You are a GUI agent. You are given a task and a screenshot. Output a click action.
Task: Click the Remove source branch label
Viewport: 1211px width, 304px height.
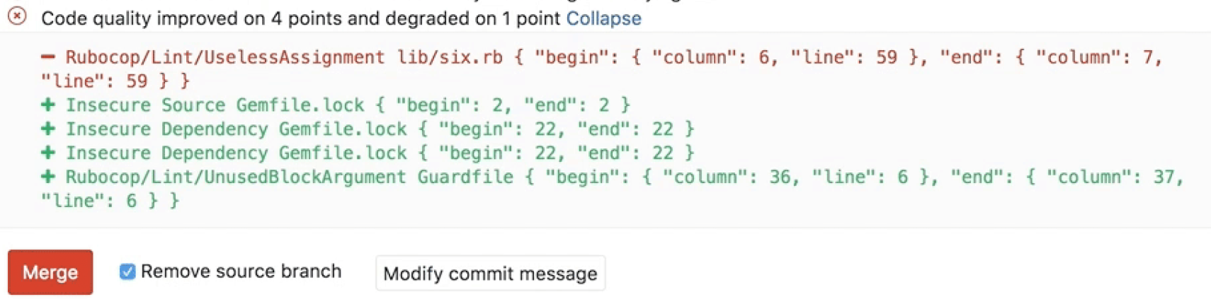click(x=241, y=271)
